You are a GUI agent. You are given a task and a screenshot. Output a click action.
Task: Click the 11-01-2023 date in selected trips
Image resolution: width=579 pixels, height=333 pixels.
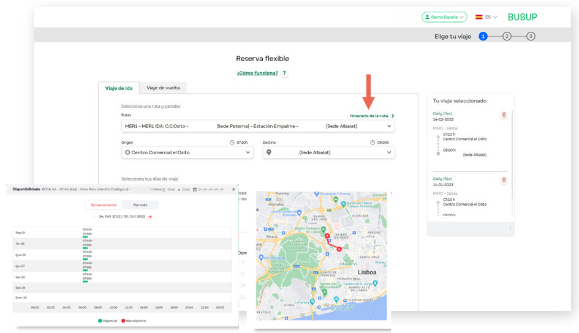[443, 185]
